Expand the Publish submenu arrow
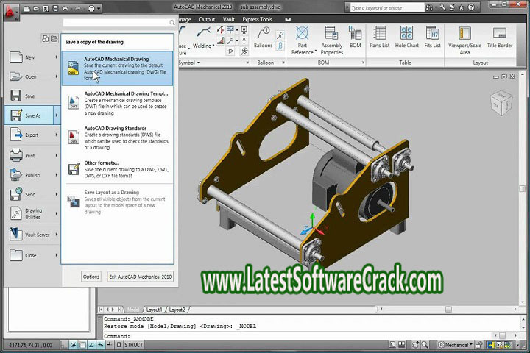Image resolution: width=530 pixels, height=353 pixels. tap(56, 175)
